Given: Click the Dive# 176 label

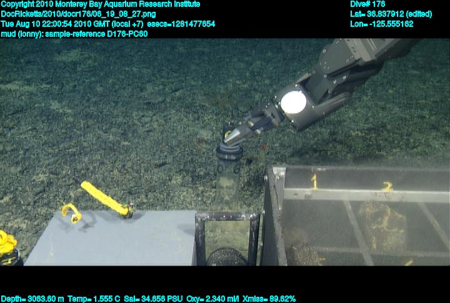Looking at the screenshot, I should (x=368, y=4).
